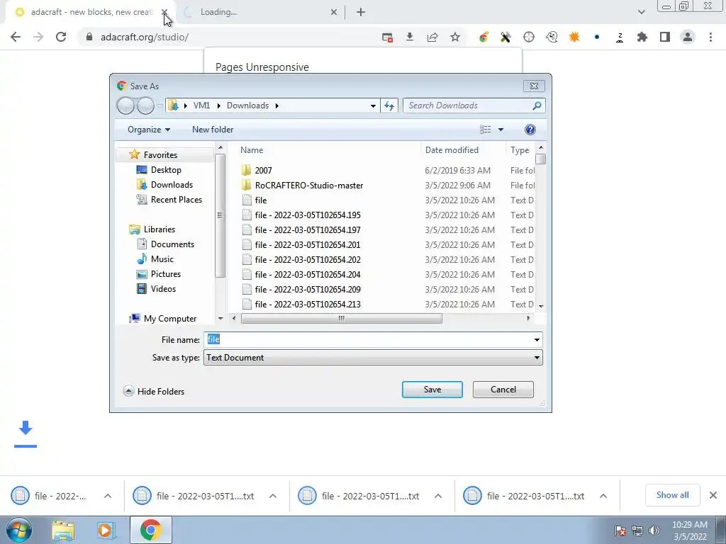Open the puzzle-piece Extensions icon
Screen dimensions: 726x544
[642, 37]
